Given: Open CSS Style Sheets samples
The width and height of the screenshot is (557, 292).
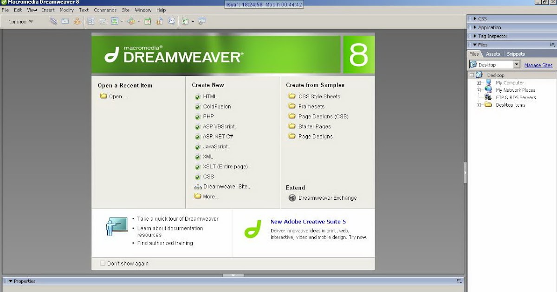Looking at the screenshot, I should (319, 96).
